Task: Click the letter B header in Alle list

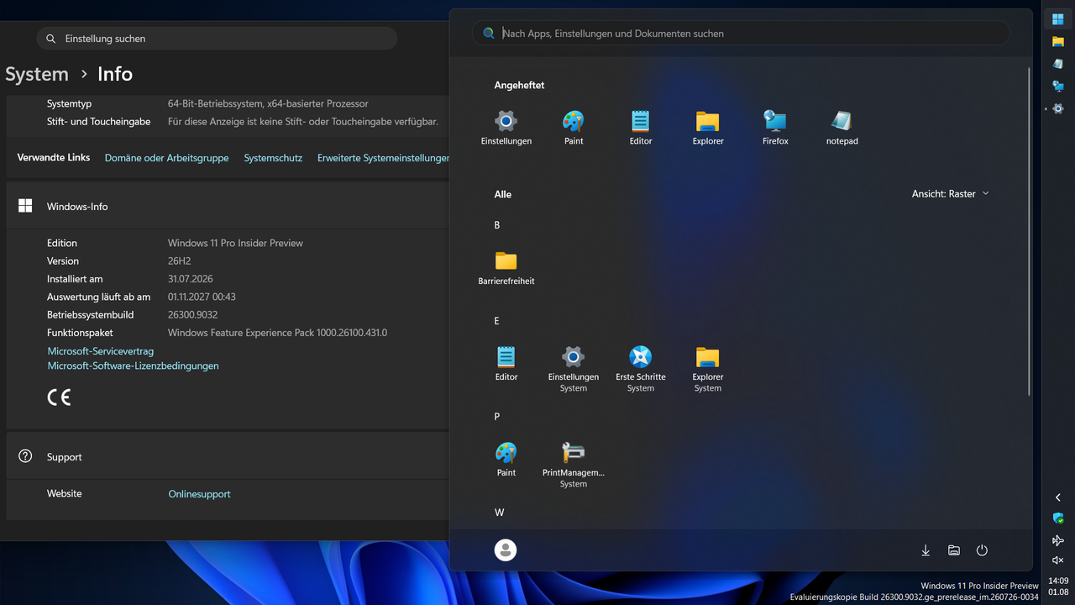Action: [x=497, y=225]
